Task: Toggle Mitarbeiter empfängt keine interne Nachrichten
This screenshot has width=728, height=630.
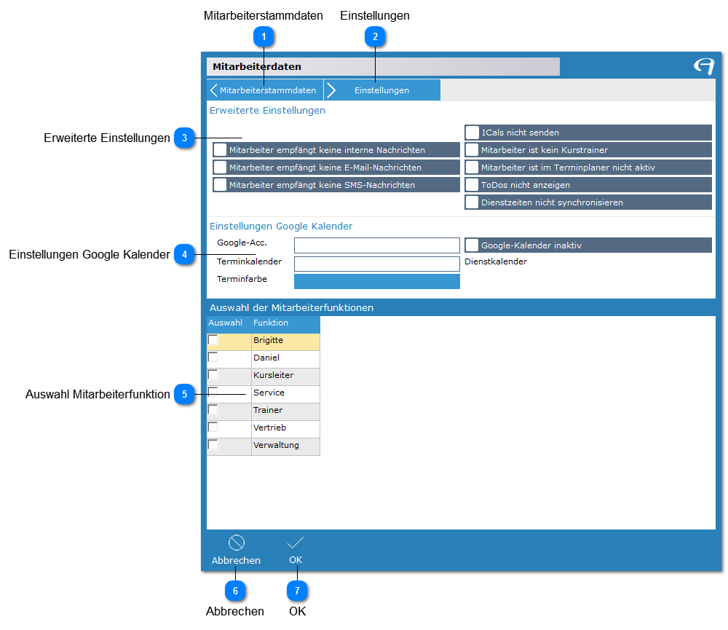Action: (220, 150)
